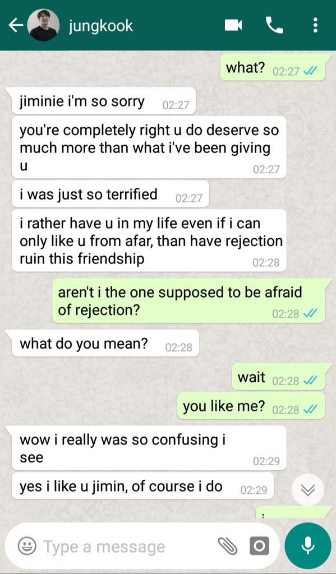Tap the "what do you mean?" message

click(105, 344)
